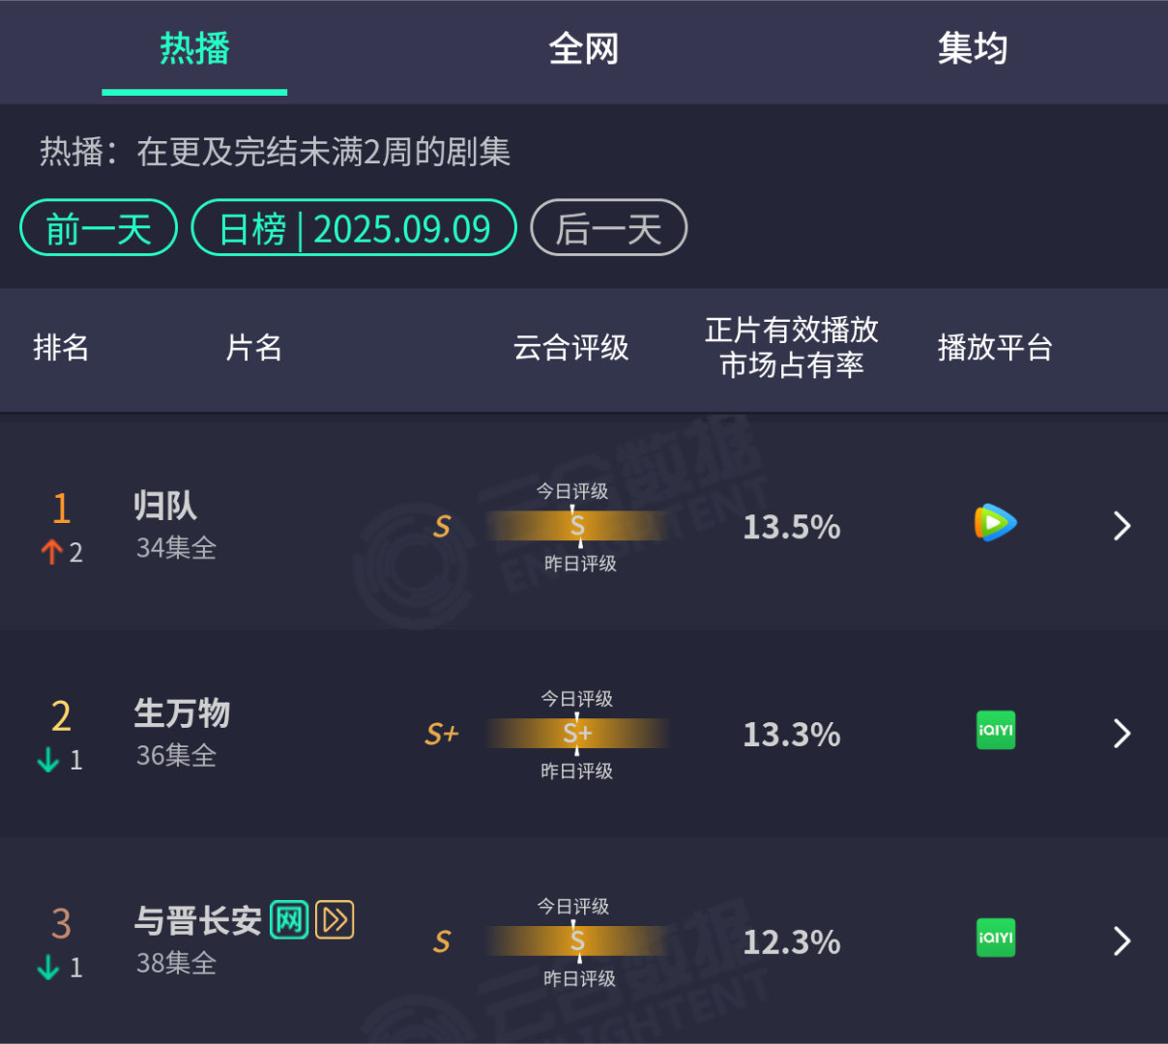Go to previous day with 前一天
The image size is (1168, 1044).
[99, 228]
